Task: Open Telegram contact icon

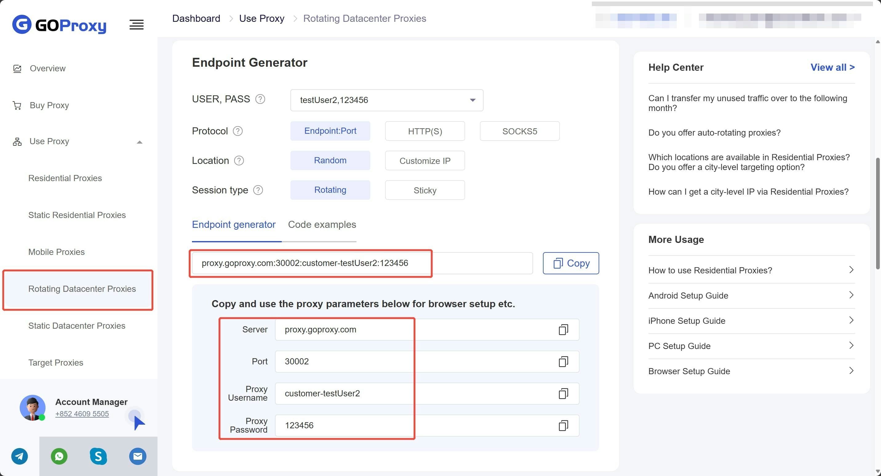Action: click(x=19, y=456)
